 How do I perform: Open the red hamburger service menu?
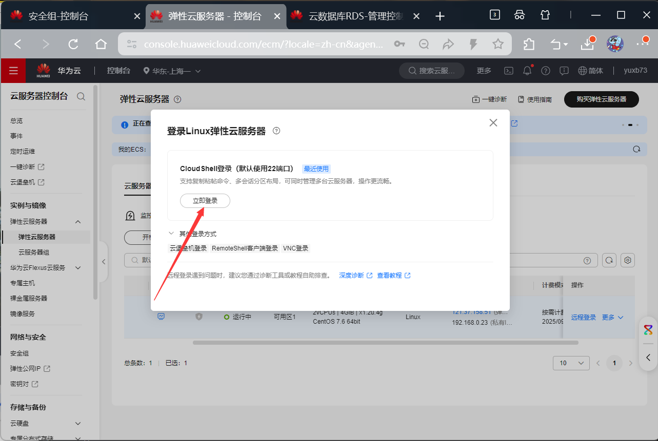click(x=13, y=71)
